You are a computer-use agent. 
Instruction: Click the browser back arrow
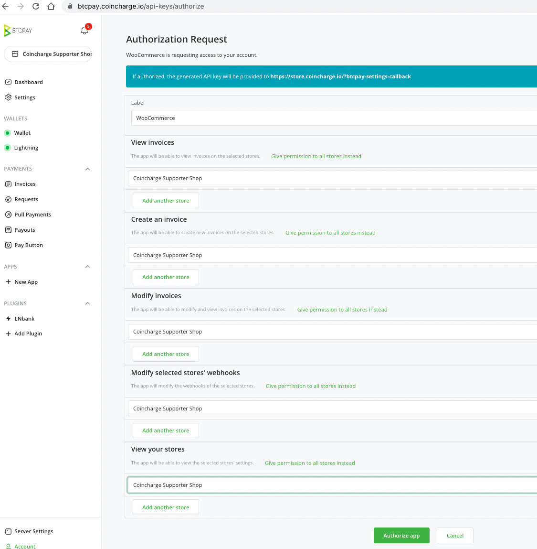(x=5, y=6)
